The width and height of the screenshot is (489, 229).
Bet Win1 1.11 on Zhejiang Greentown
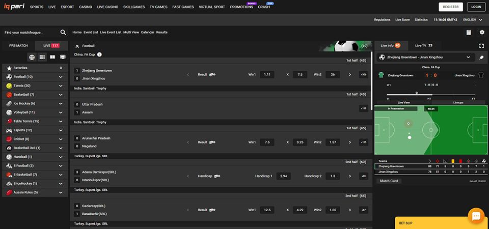point(267,75)
